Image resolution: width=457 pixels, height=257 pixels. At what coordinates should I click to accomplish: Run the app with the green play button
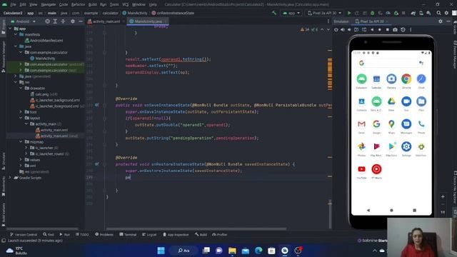pos(349,13)
